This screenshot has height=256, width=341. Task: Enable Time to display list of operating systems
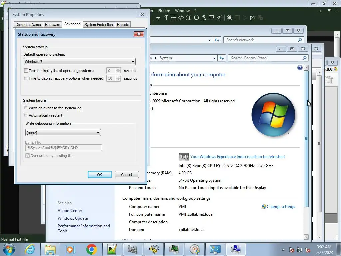coord(26,71)
